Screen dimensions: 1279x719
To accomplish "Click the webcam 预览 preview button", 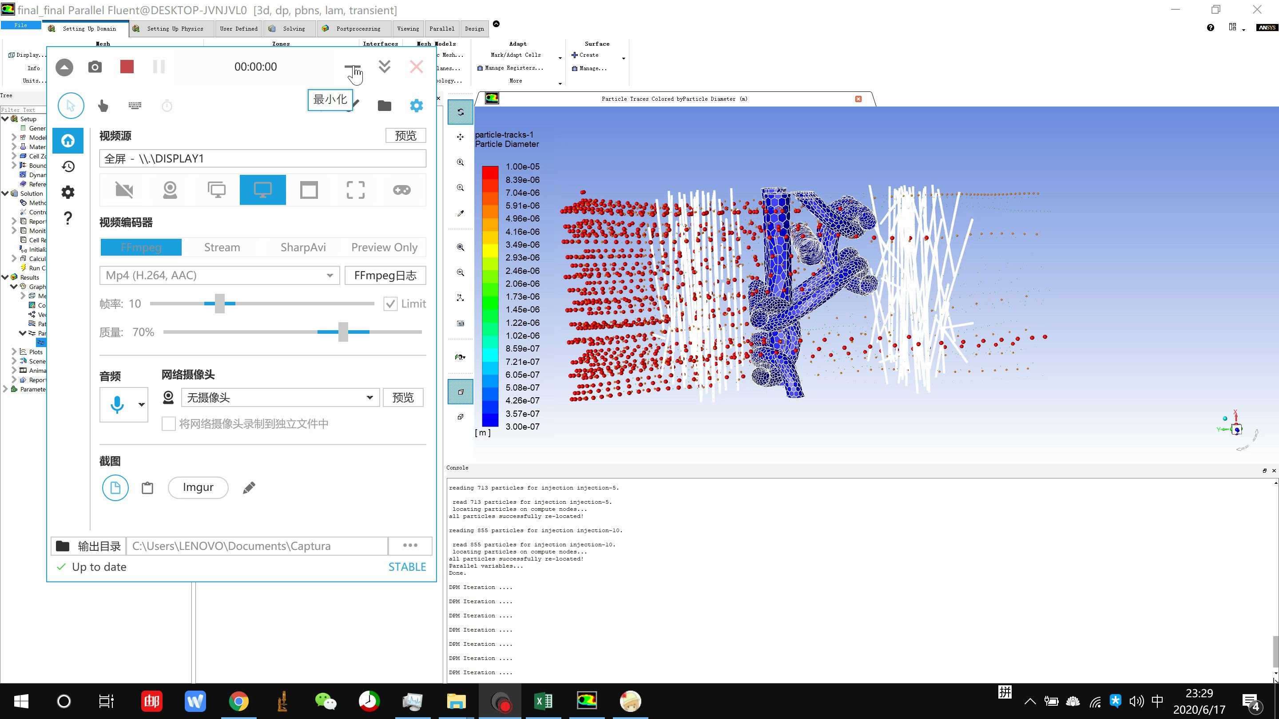I will [403, 398].
